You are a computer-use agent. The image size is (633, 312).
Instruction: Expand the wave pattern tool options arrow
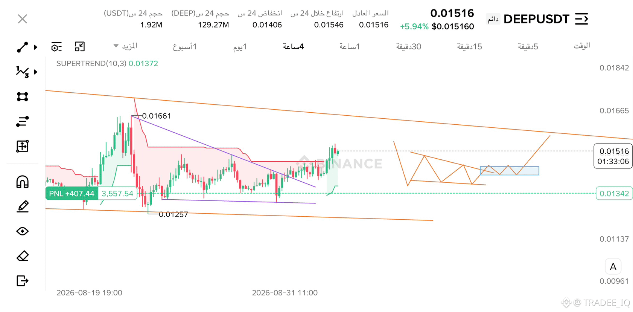(36, 72)
